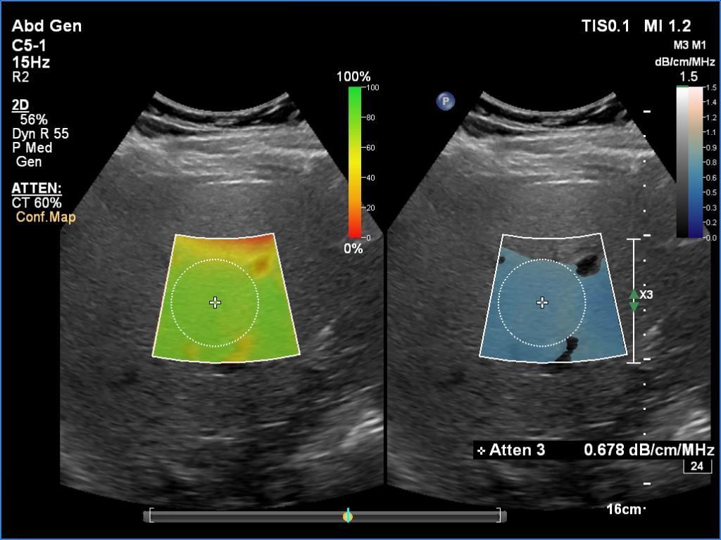
Task: Click the blue P indicator icon
Action: [x=445, y=101]
